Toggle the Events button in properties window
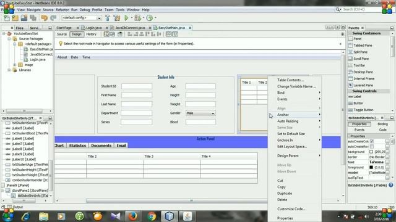The image size is (396, 222). coord(359,130)
